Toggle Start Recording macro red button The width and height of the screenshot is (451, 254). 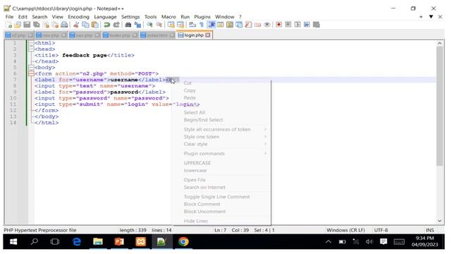click(278, 25)
